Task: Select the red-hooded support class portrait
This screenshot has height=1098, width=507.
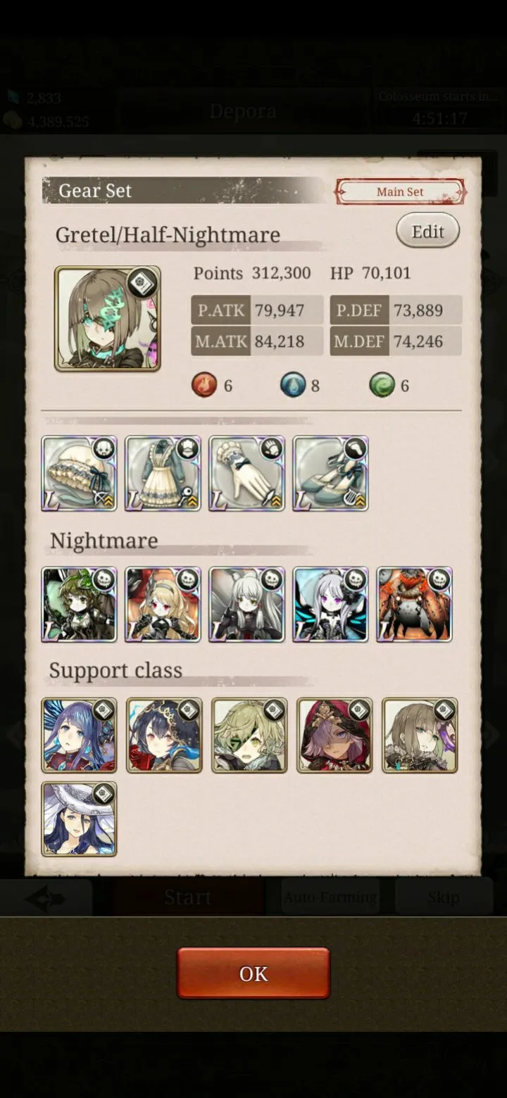Action: pos(334,736)
